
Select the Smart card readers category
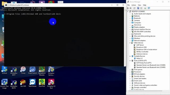coord(140,79)
